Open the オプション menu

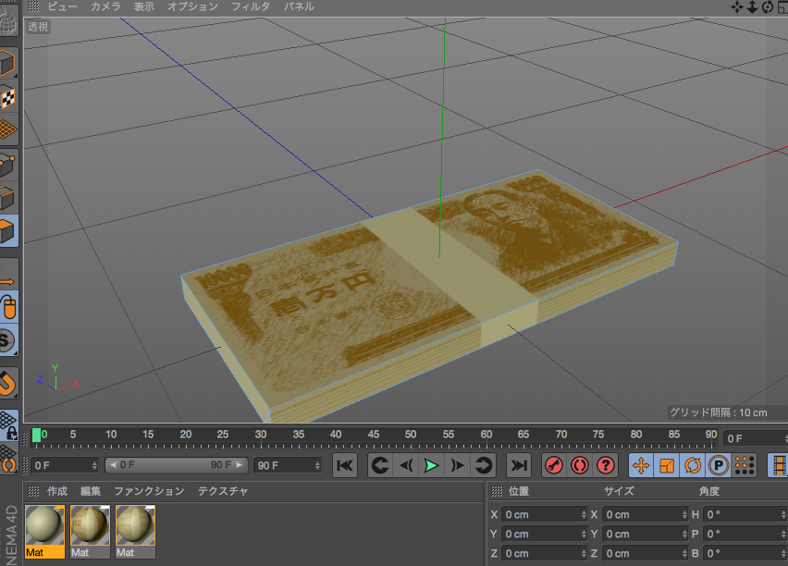click(192, 6)
